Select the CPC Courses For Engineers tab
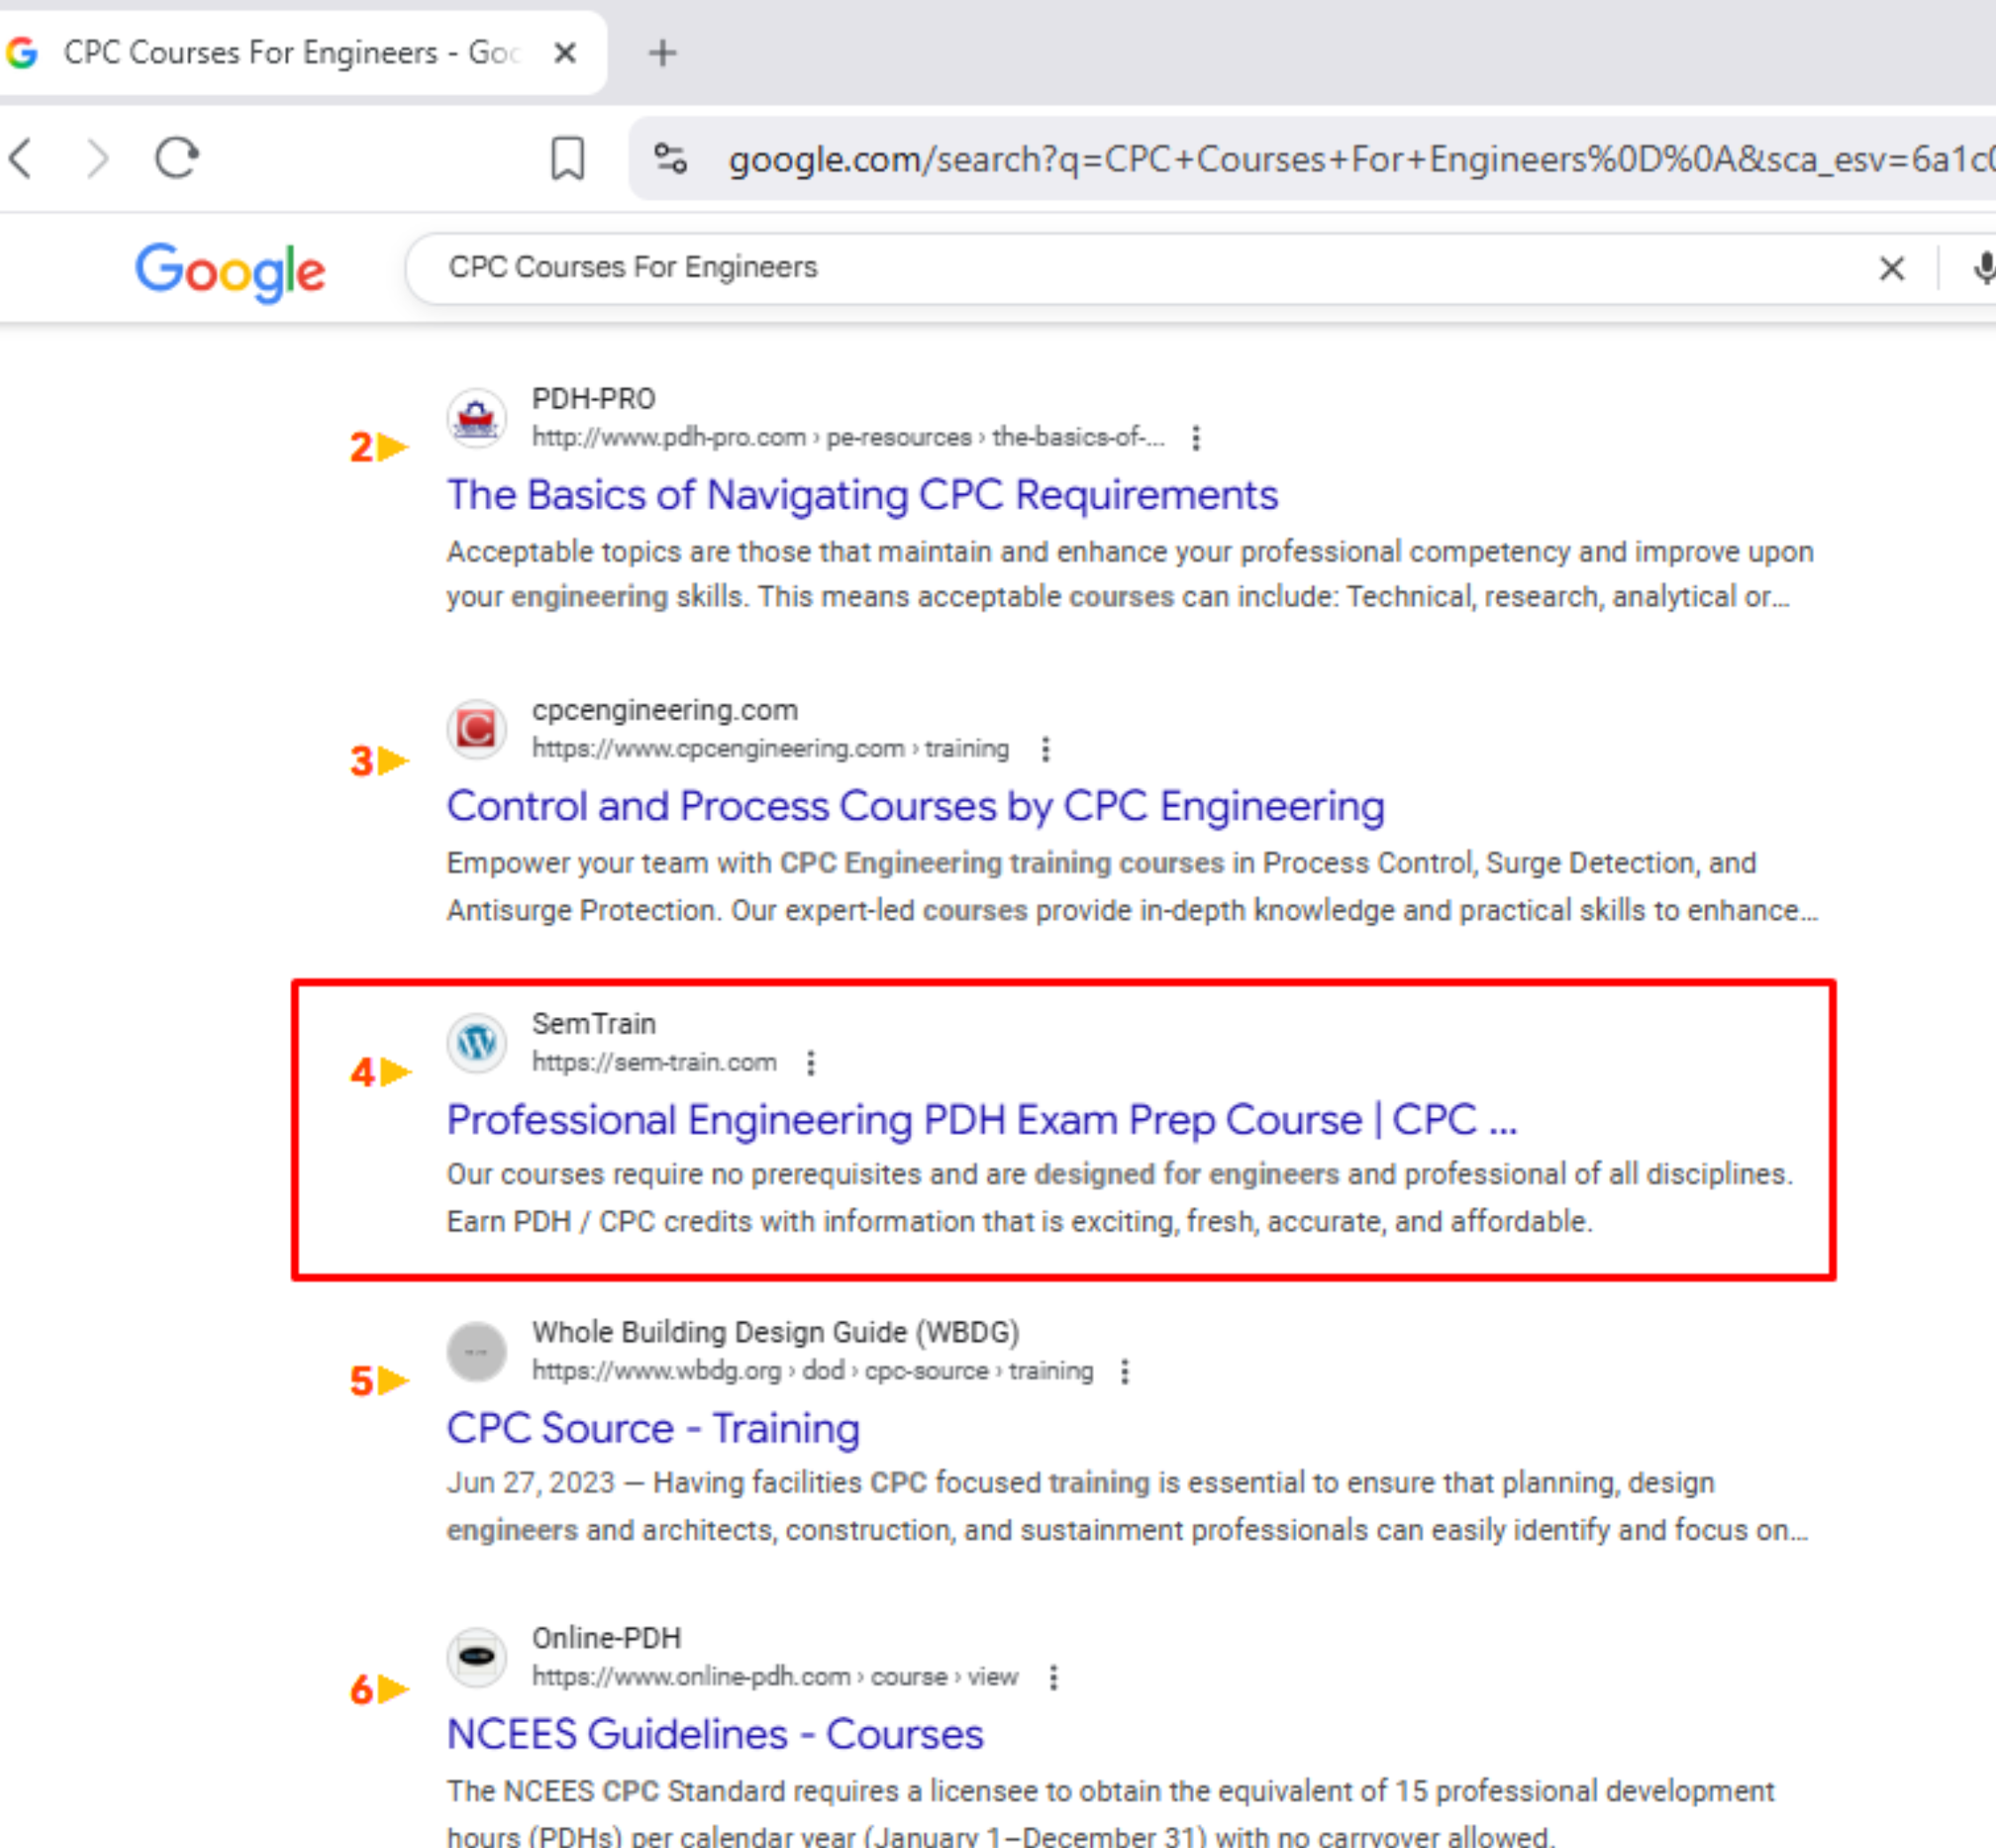The height and width of the screenshot is (1848, 1996). point(290,52)
